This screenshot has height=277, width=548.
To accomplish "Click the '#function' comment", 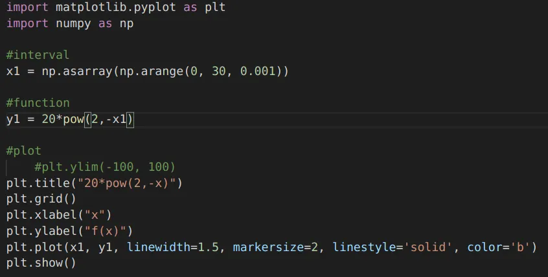I will tap(38, 103).
